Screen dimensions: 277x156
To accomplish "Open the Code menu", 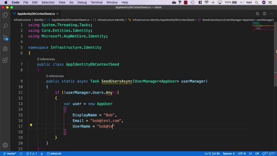I will tap(16, 2).
